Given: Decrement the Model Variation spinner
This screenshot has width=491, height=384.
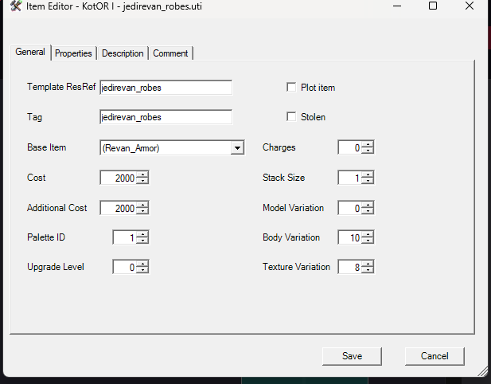Looking at the screenshot, I should pos(368,211).
